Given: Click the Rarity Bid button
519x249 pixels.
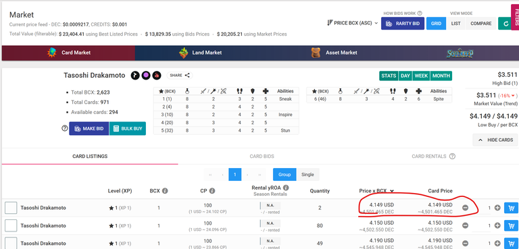Looking at the screenshot, I should pos(403,24).
